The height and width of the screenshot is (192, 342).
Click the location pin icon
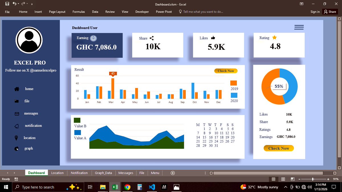(16, 138)
